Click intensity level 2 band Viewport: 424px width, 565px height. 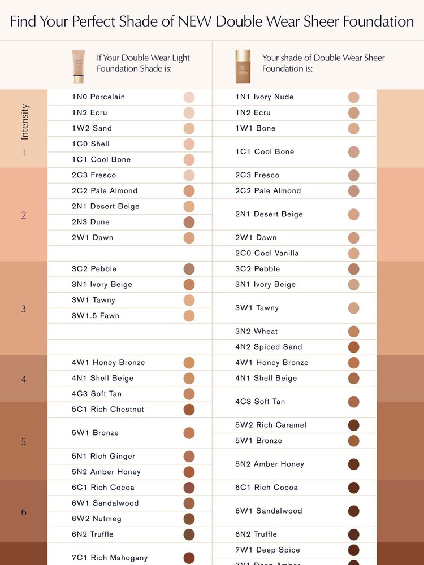pos(23,215)
